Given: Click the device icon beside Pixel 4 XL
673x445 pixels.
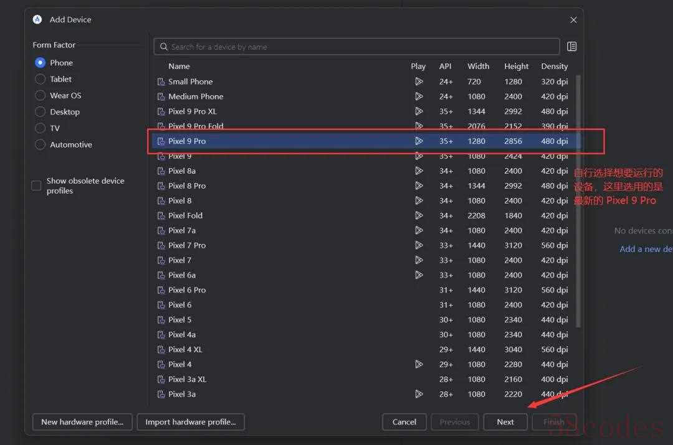Looking at the screenshot, I should [x=161, y=349].
